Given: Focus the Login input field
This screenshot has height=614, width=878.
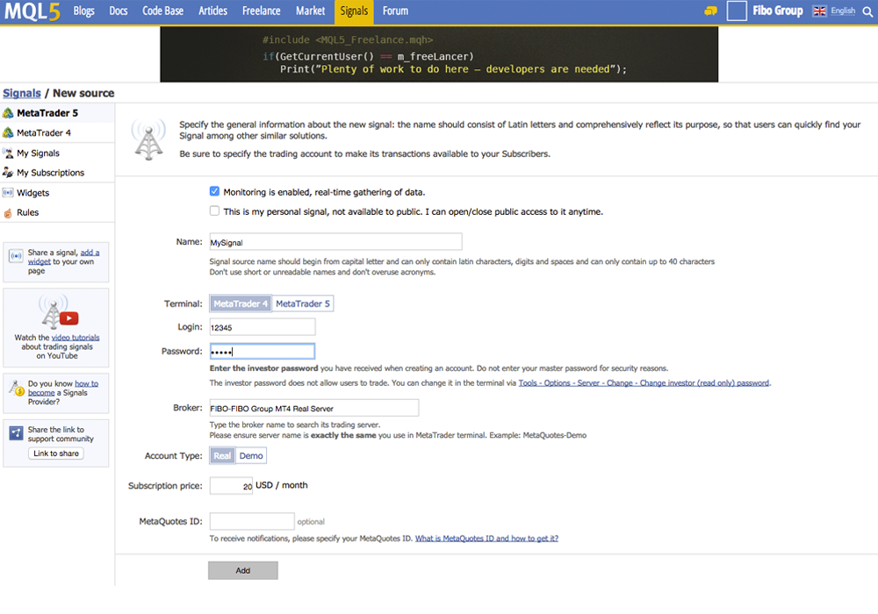Looking at the screenshot, I should pyautogui.click(x=263, y=327).
